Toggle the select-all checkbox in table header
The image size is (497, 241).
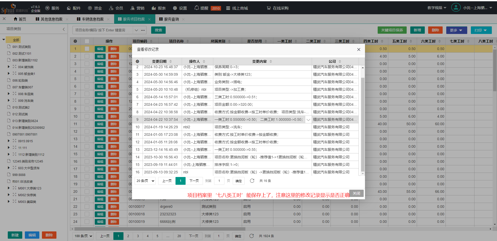point(87,41)
